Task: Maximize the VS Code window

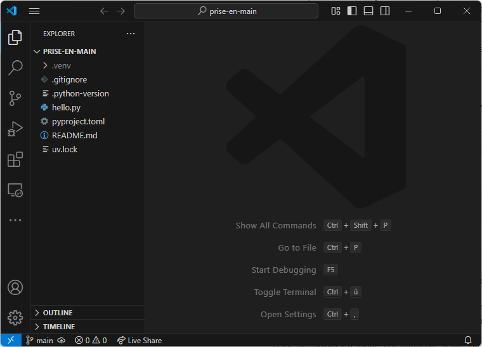Action: tap(438, 11)
